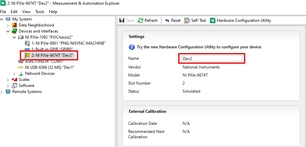Open the Help menu

(x=53, y=12)
